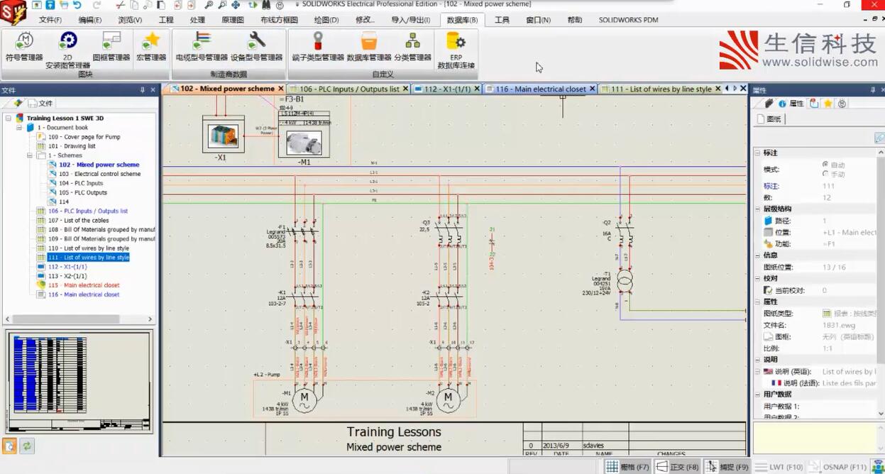Open the 宏管理器 macro manager
Screen dimensions: 885x474
pos(151,47)
